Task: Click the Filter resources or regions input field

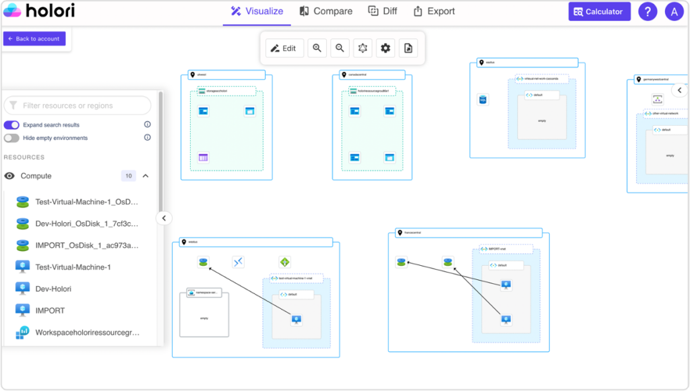Action: [x=77, y=105]
